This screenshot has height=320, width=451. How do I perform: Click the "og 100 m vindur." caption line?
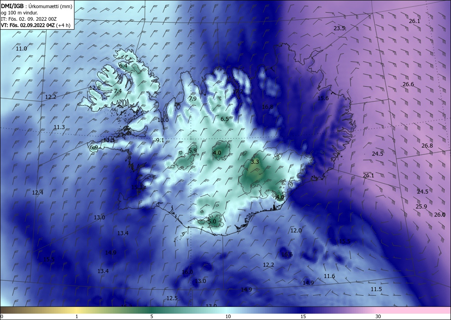pyautogui.click(x=19, y=13)
